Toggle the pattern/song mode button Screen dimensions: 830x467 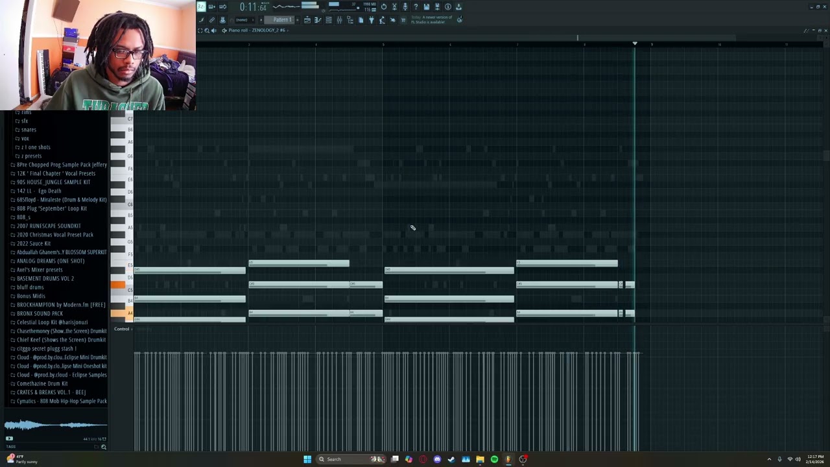pos(200,6)
